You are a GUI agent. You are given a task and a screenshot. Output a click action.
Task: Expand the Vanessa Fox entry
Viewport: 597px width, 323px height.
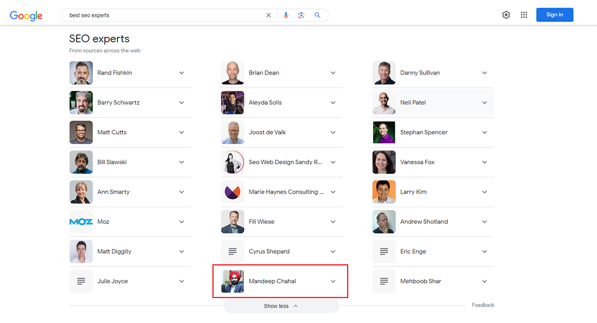click(x=485, y=162)
